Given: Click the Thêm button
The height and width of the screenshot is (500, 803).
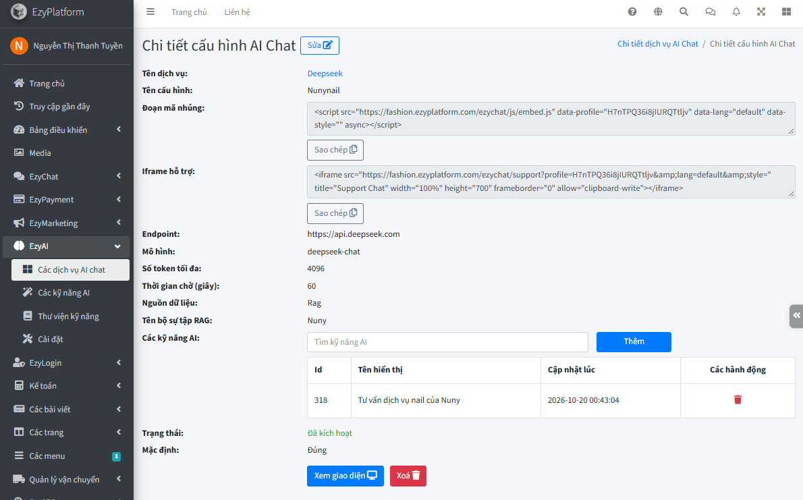Looking at the screenshot, I should coord(634,341).
